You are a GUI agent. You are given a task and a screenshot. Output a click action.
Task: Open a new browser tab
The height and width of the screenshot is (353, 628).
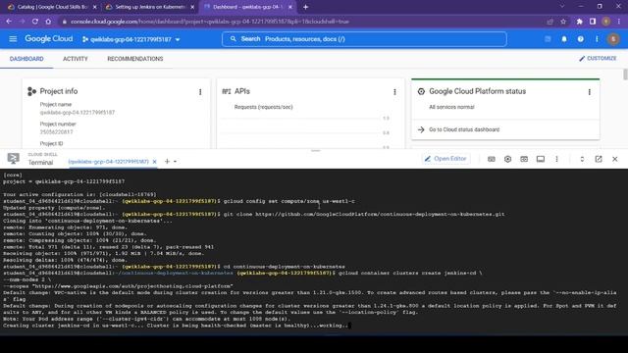coord(305,7)
